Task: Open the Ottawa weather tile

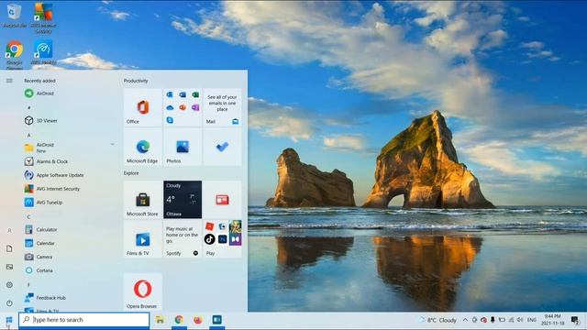Action: pos(183,200)
